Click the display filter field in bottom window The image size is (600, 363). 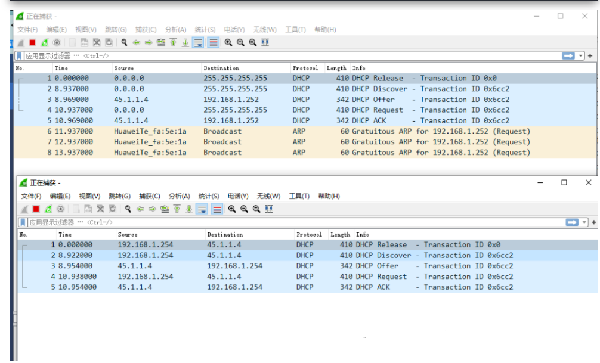[x=296, y=222]
